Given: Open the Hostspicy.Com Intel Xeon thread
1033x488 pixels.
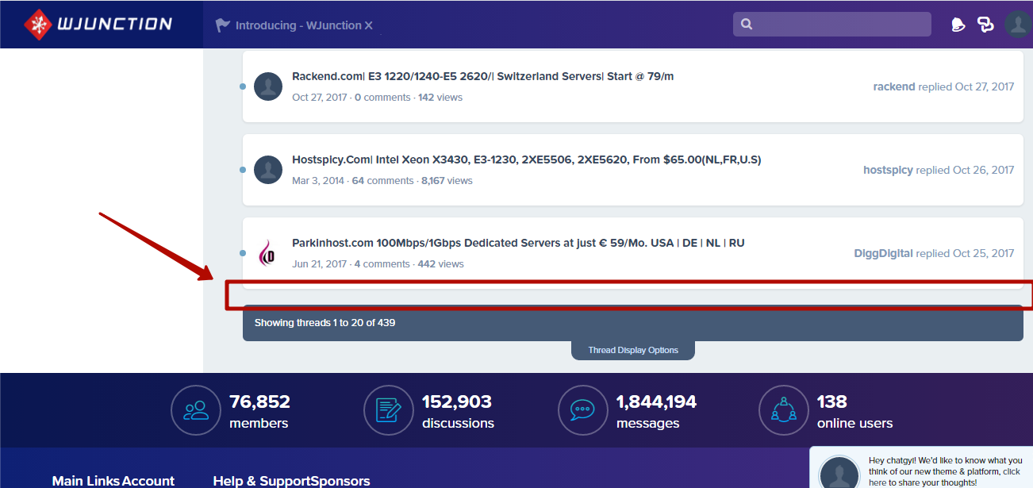Looking at the screenshot, I should coord(526,159).
